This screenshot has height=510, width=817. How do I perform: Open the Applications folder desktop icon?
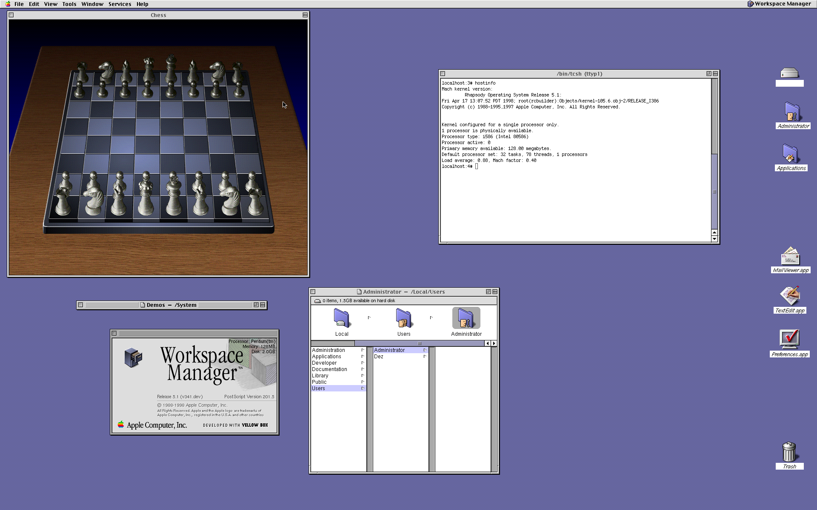(791, 154)
